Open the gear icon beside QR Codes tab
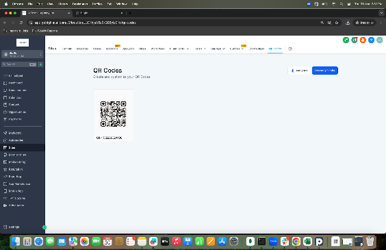386x250 pixels. pos(290,49)
